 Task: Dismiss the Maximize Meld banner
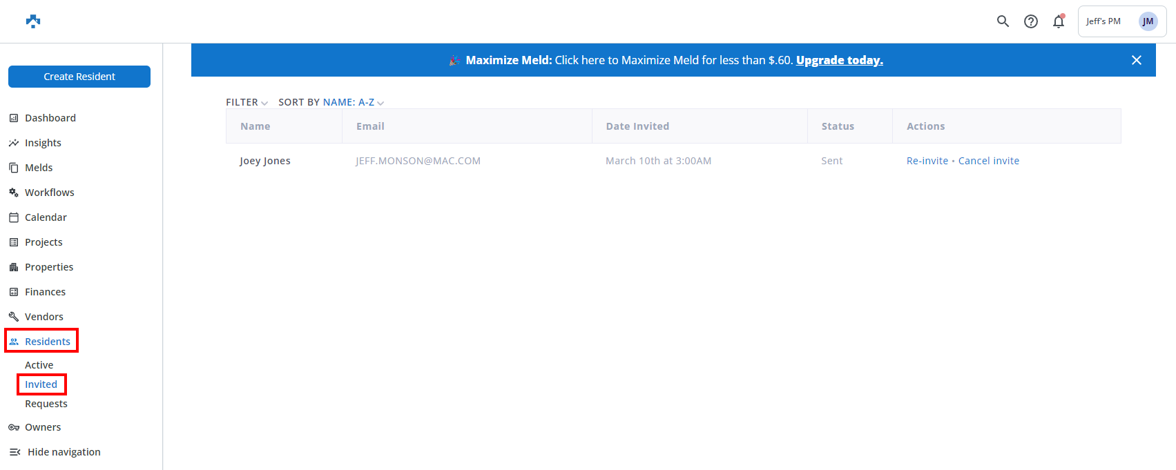(x=1136, y=60)
